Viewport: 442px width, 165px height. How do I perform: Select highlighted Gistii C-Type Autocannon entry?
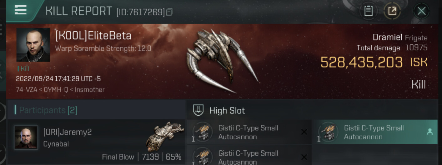click(x=375, y=132)
